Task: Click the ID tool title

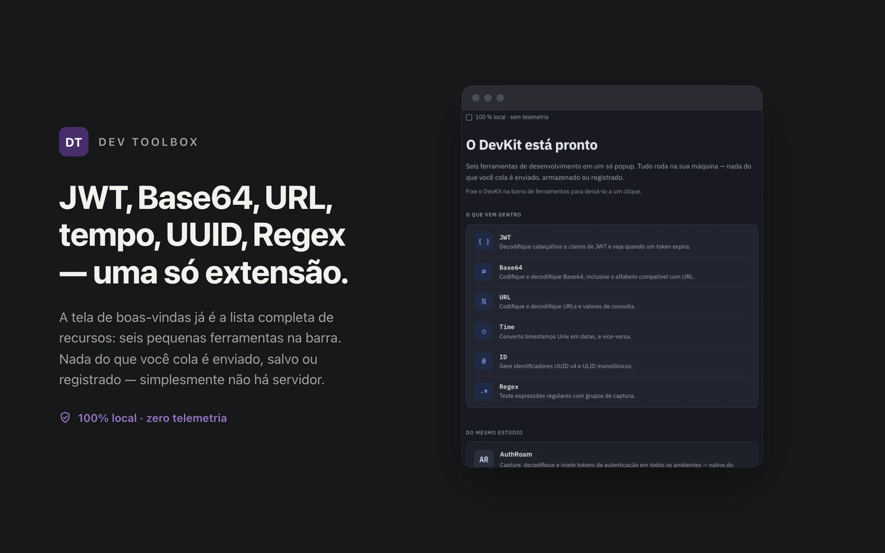Action: point(503,357)
